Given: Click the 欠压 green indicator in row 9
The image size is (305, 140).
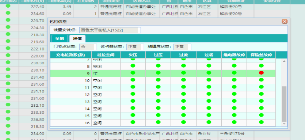Looking at the screenshot, I should coord(133,73).
